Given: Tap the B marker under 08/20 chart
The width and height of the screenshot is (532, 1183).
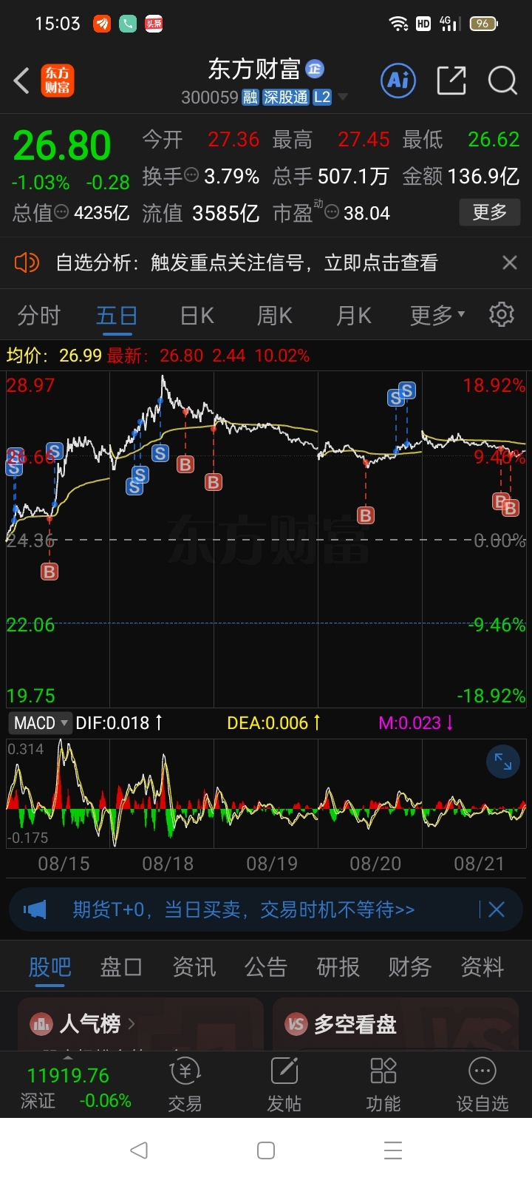Looking at the screenshot, I should (x=366, y=515).
